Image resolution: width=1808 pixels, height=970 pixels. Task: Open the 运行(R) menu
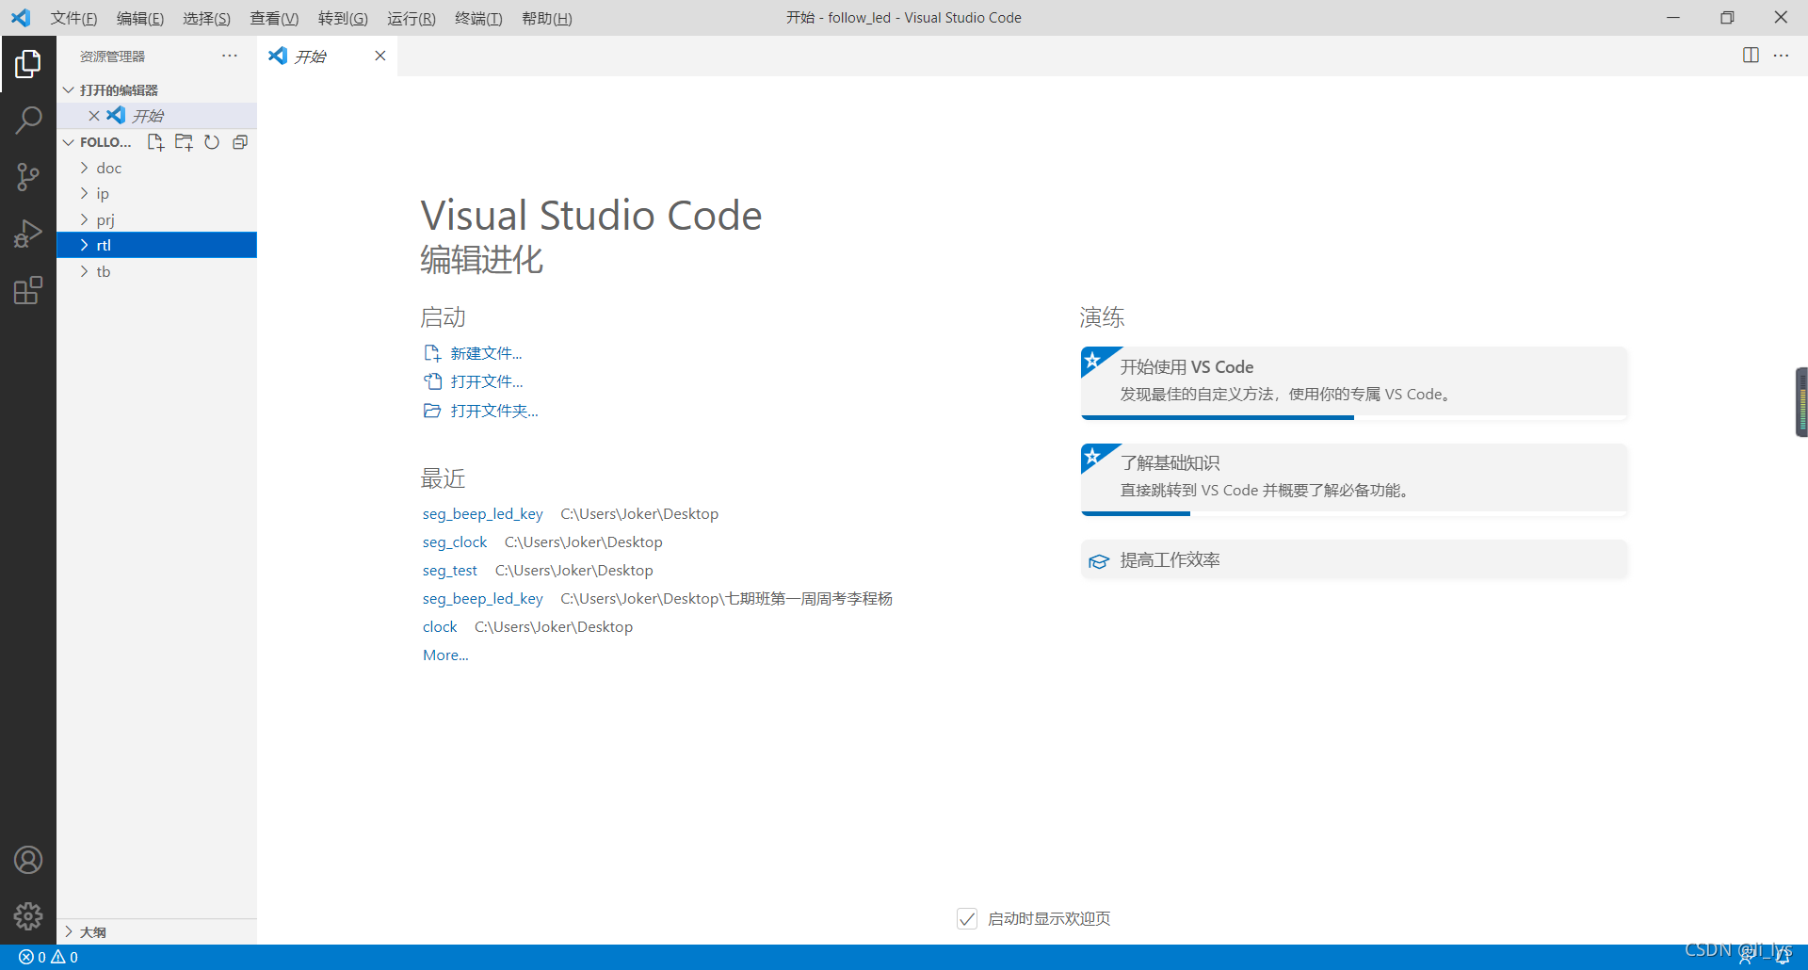412,18
